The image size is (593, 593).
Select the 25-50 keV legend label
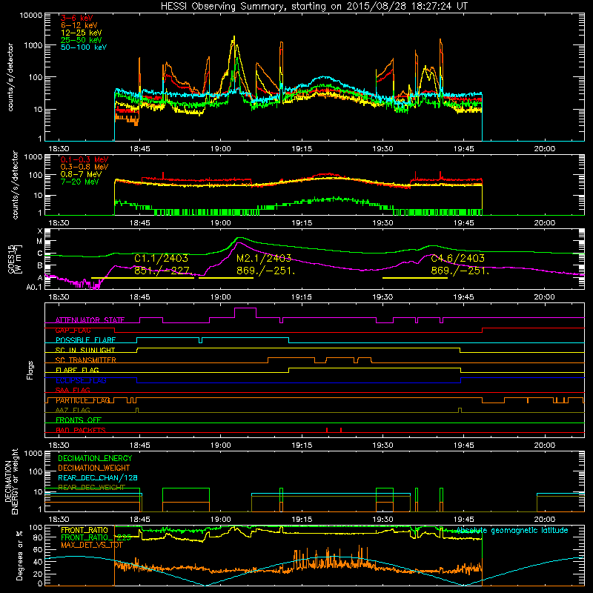tap(82, 40)
